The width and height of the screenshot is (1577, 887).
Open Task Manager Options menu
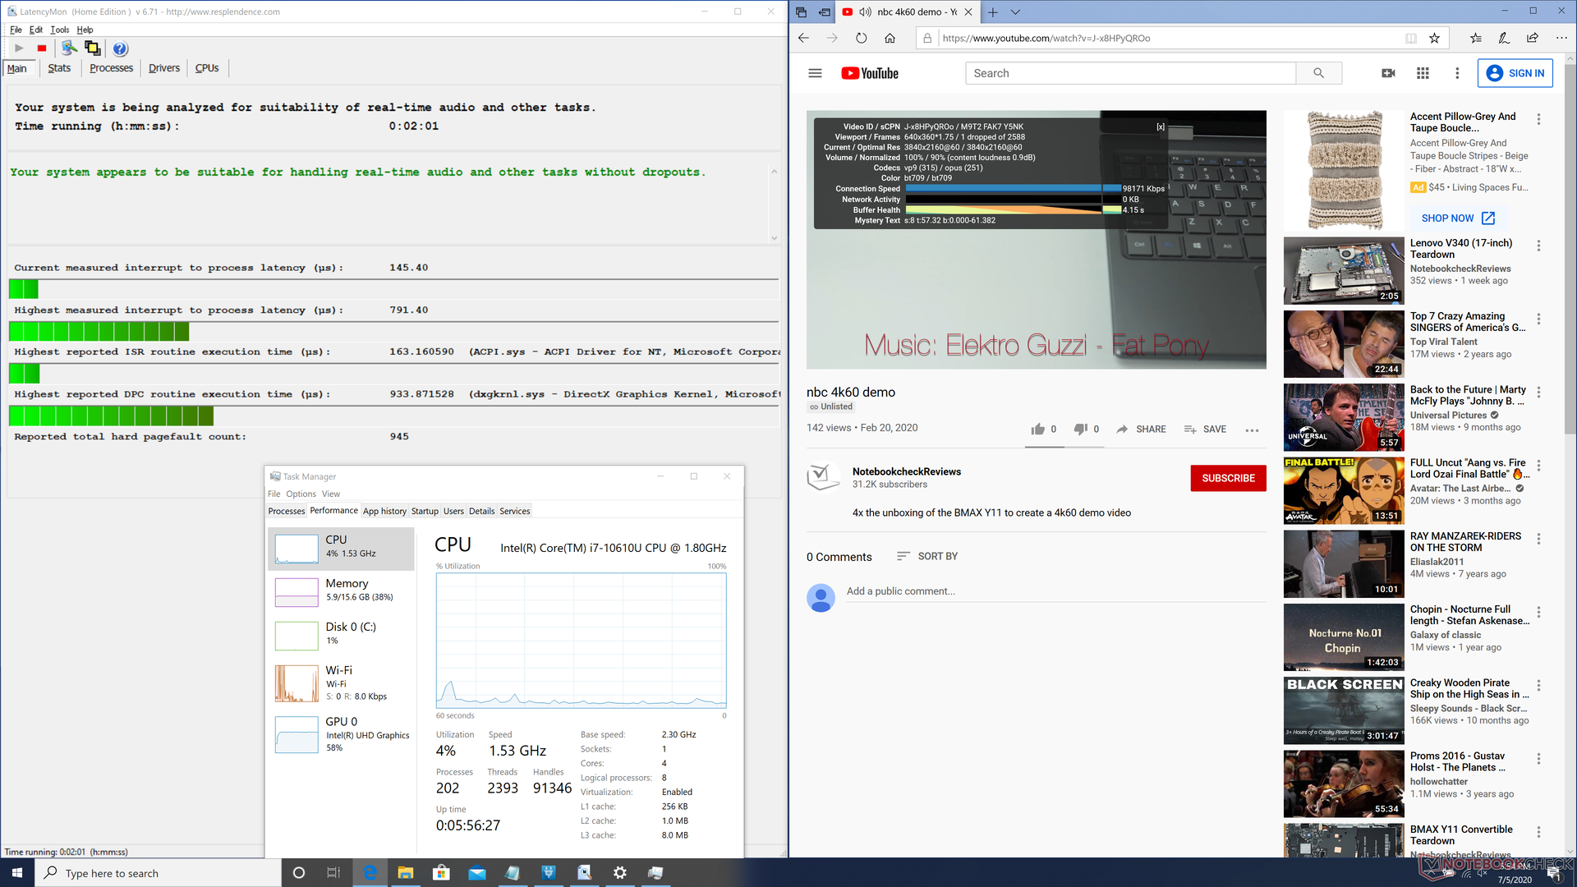(301, 494)
